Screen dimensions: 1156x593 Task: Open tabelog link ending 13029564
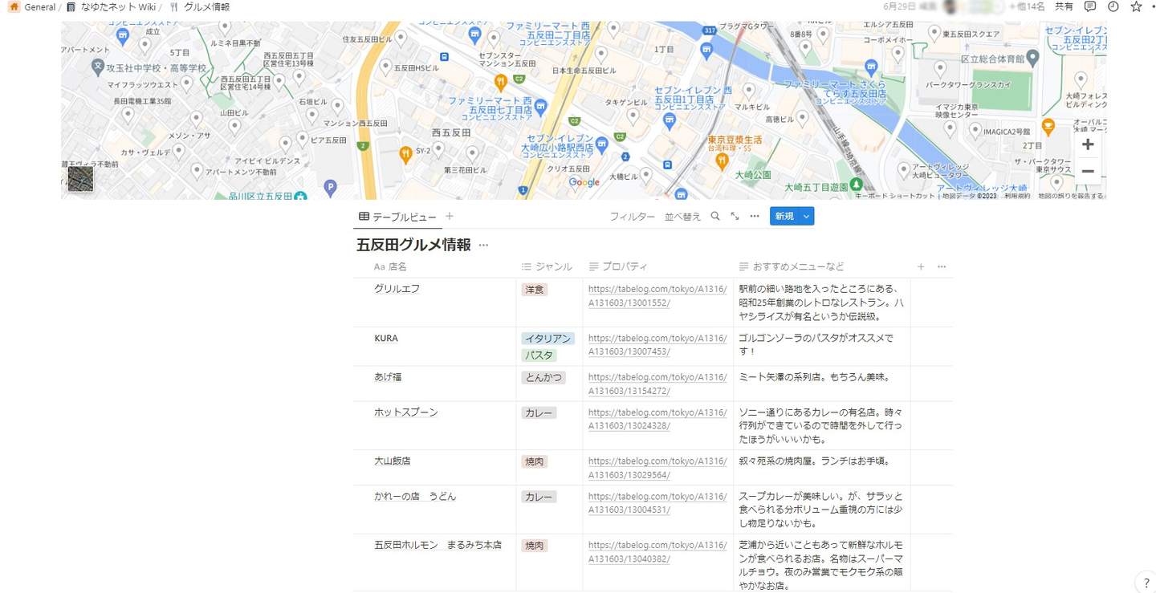coord(657,468)
